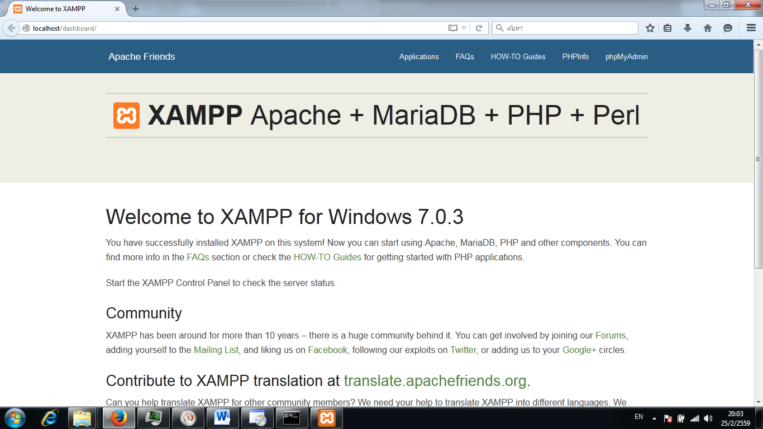Open the Applications nav item
The width and height of the screenshot is (763, 429).
(x=419, y=56)
